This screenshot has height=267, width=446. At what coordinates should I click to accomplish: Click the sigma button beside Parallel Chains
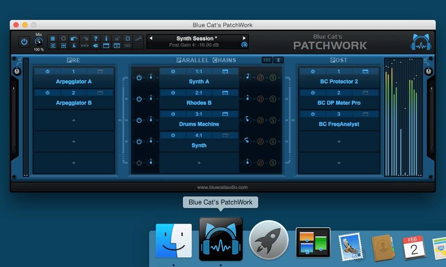pyautogui.click(x=279, y=60)
